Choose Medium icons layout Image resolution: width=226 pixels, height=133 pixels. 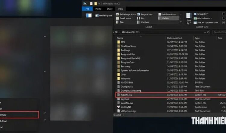[x=167, y=14]
